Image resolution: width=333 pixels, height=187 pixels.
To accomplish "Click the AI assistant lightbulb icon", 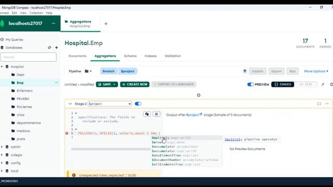I will [245, 71].
